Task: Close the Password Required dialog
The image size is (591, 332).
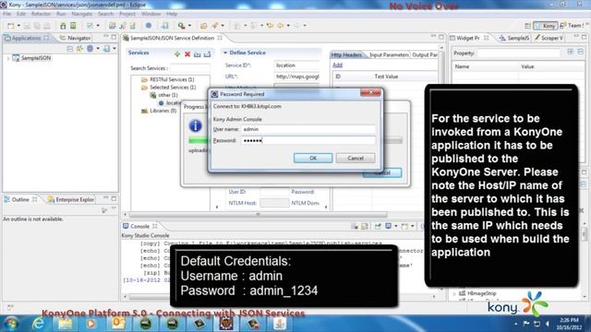Action: tap(370, 92)
